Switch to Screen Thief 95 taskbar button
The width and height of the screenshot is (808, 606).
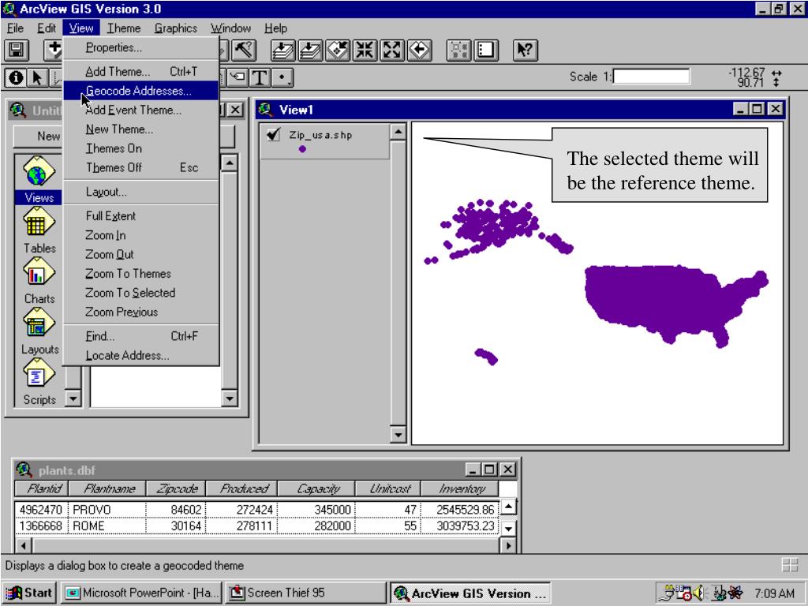pos(305,593)
